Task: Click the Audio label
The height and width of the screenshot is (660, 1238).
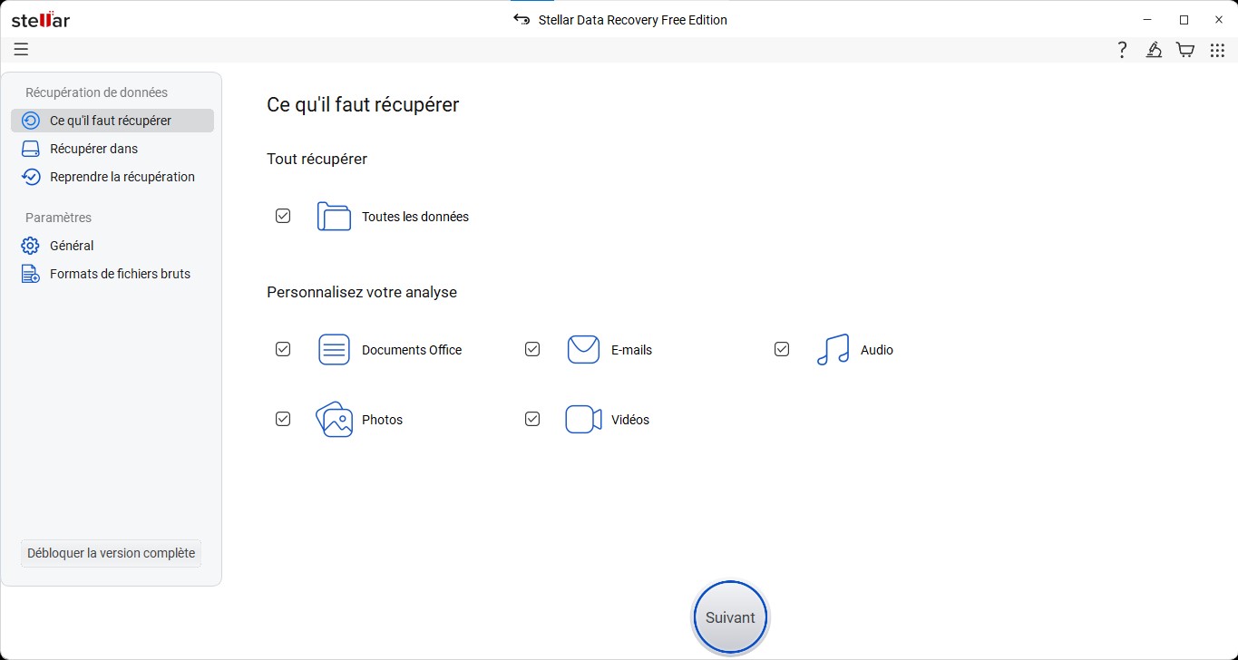Action: click(x=877, y=350)
